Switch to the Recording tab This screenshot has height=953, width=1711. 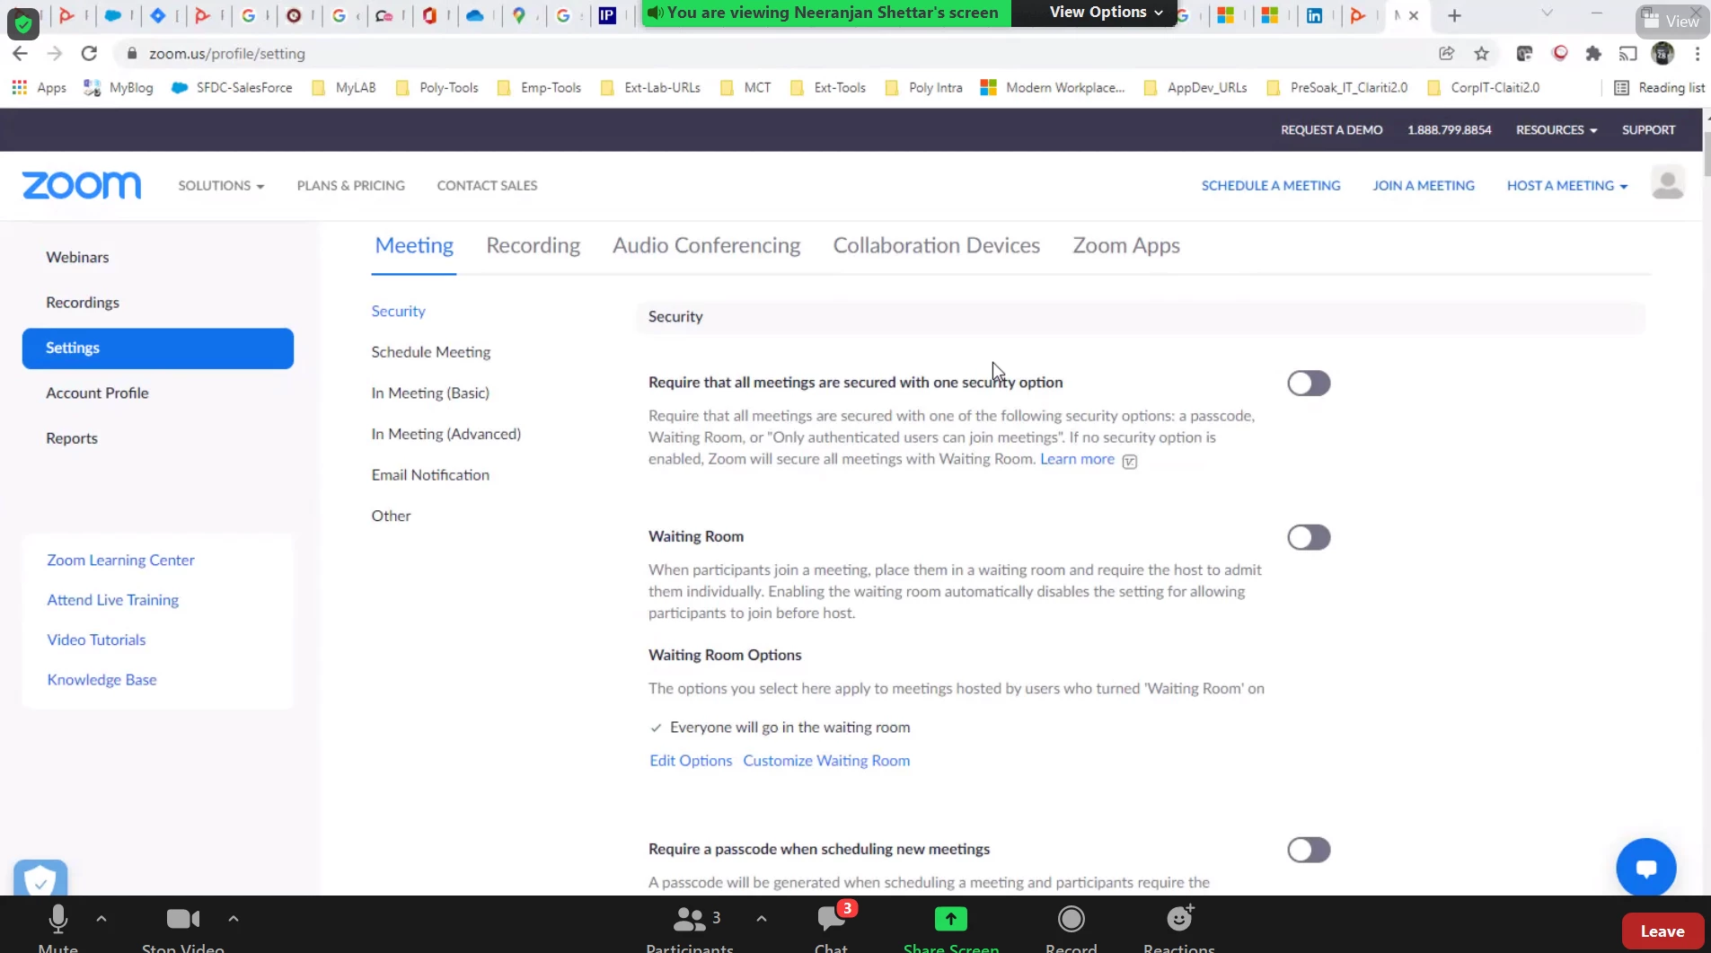coord(534,245)
